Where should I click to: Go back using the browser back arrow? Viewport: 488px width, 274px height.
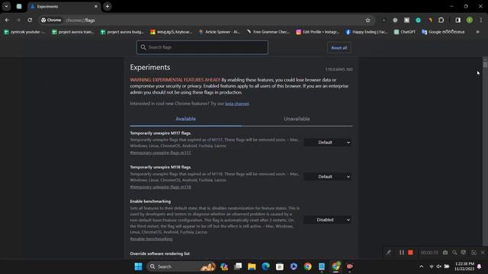point(7,21)
